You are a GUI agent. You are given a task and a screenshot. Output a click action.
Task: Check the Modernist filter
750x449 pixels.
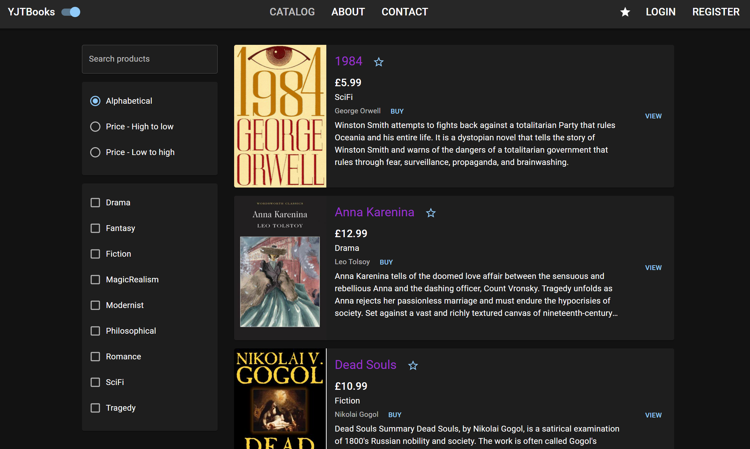tap(95, 305)
